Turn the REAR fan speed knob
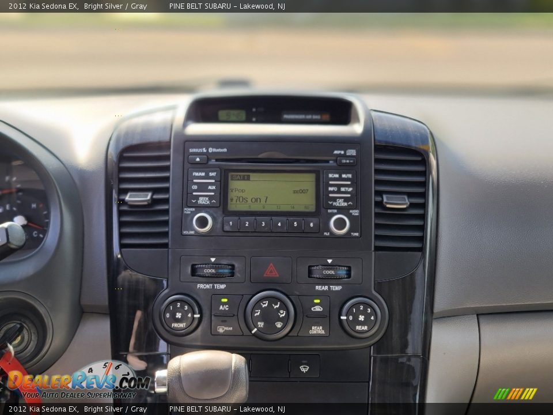553x415 pixels. click(361, 317)
